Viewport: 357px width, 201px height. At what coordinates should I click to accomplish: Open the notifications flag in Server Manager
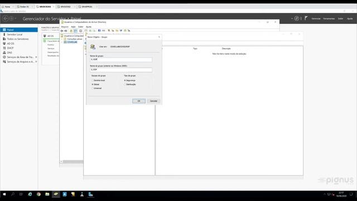(x=306, y=18)
